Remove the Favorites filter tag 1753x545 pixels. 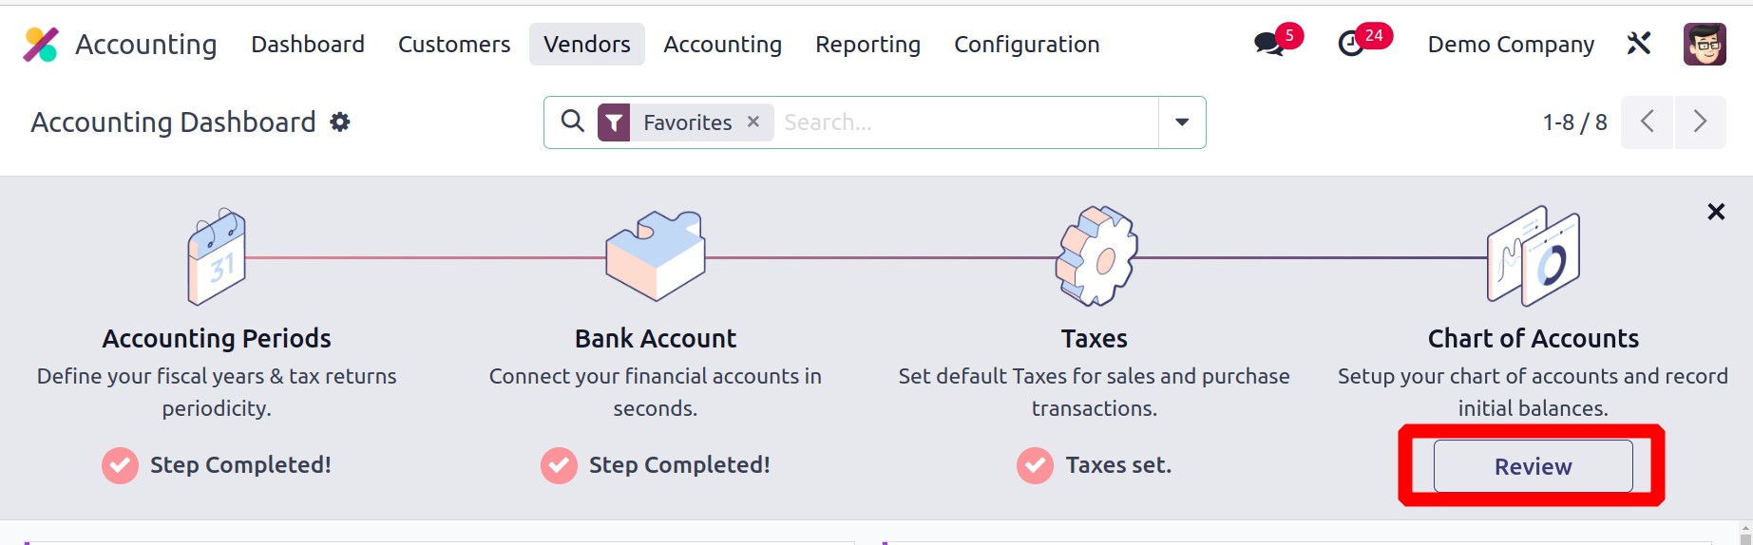tap(753, 122)
